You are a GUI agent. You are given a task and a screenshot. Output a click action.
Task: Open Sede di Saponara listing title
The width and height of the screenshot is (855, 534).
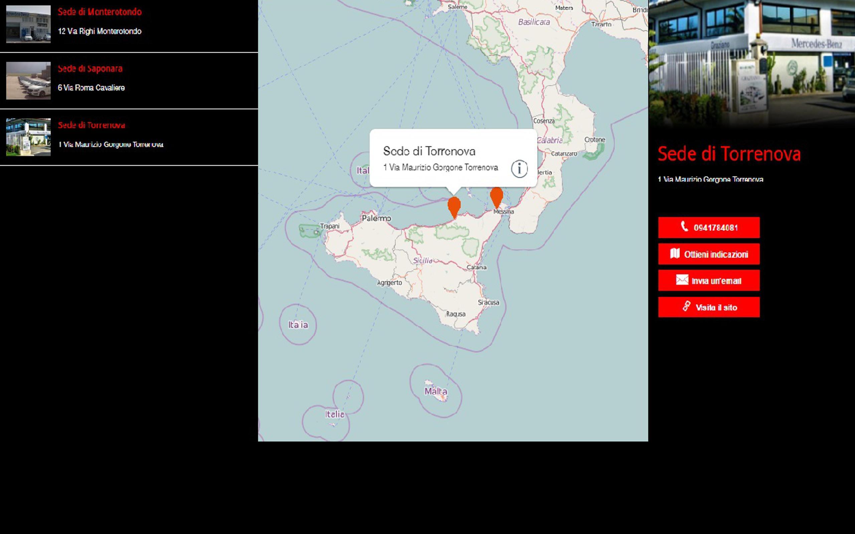90,68
